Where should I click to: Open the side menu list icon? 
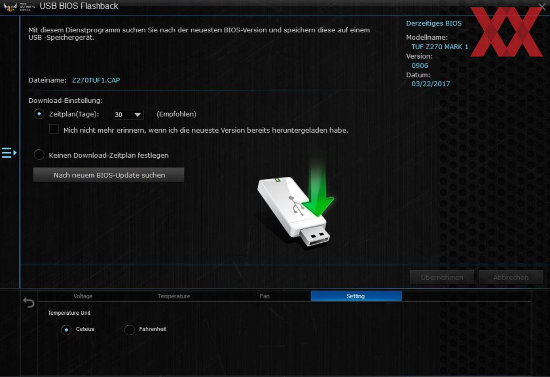tap(9, 152)
